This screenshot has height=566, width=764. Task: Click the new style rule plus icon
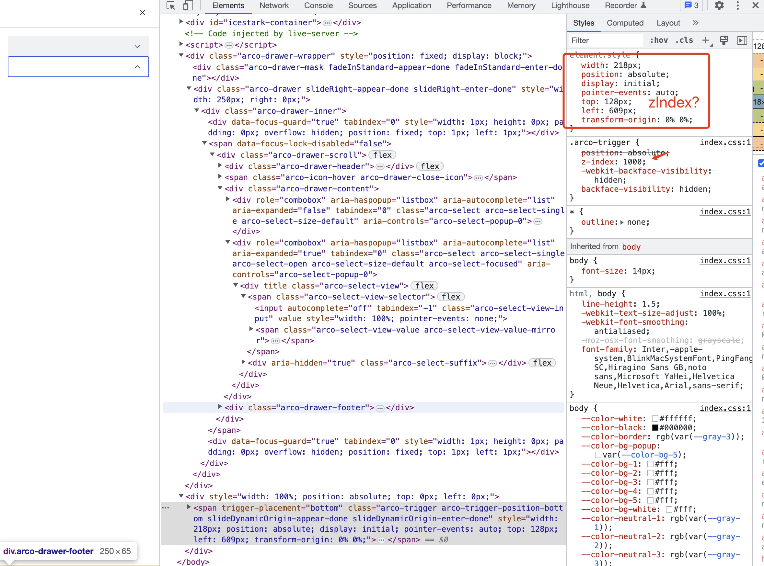[x=705, y=40]
